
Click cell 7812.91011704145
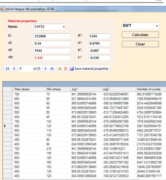pyautogui.click(x=151, y=117)
